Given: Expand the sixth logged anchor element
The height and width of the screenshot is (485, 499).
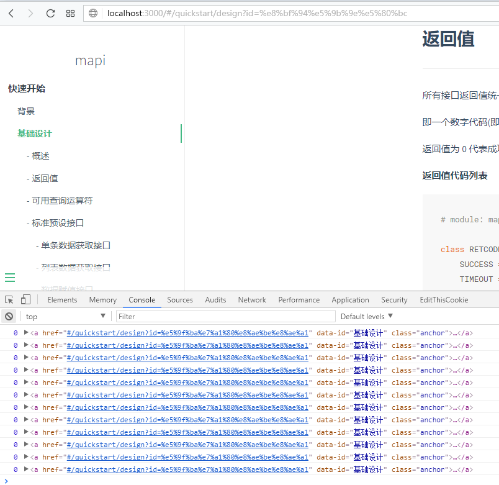Looking at the screenshot, I should pyautogui.click(x=26, y=394).
